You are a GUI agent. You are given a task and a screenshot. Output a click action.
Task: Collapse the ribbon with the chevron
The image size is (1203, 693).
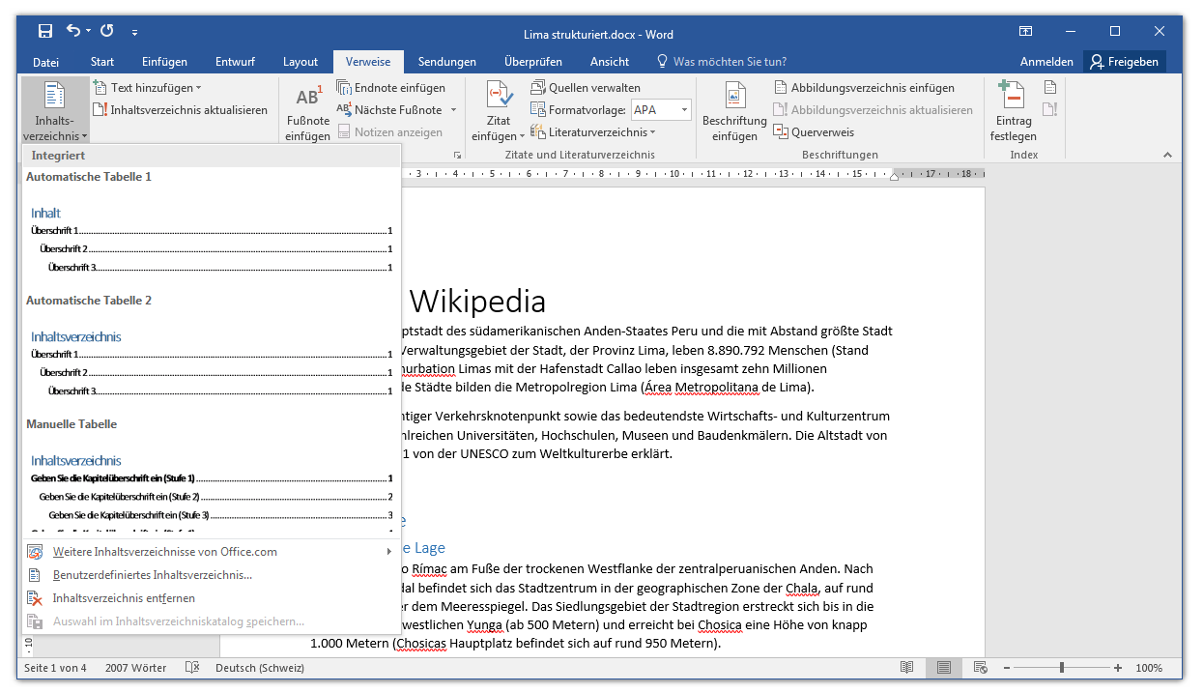[1166, 155]
